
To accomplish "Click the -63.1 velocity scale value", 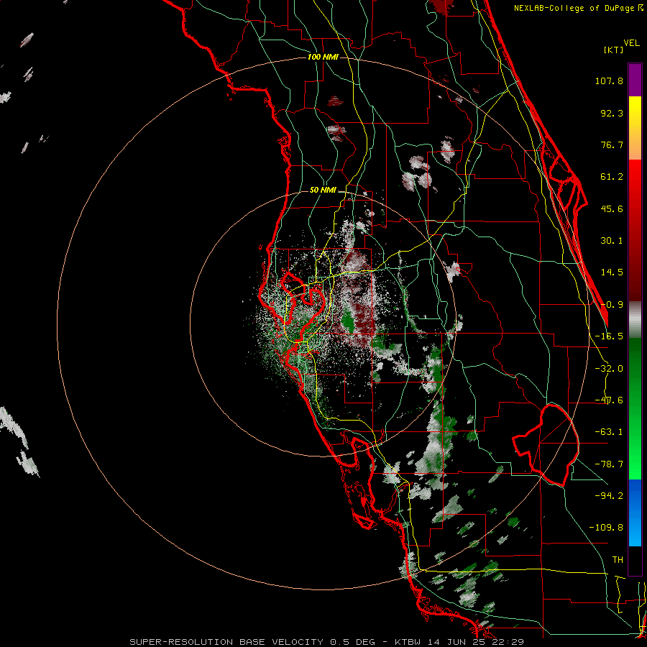I will click(609, 432).
